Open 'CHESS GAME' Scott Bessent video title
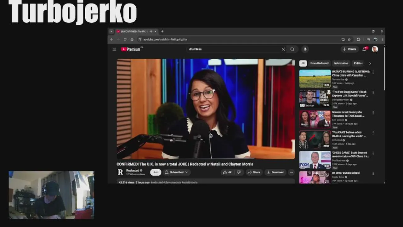403x227 pixels. pos(350,154)
